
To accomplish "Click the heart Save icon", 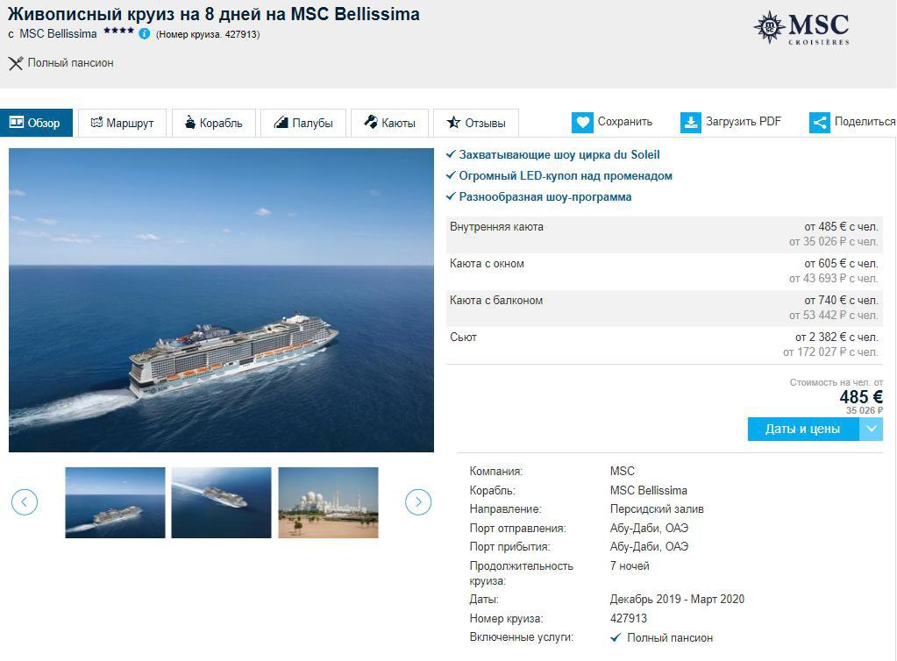I will [582, 123].
